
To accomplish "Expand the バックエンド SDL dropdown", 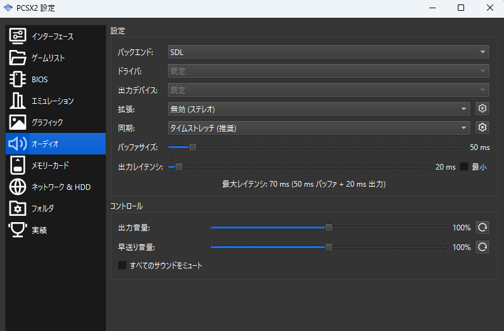I will click(x=328, y=52).
